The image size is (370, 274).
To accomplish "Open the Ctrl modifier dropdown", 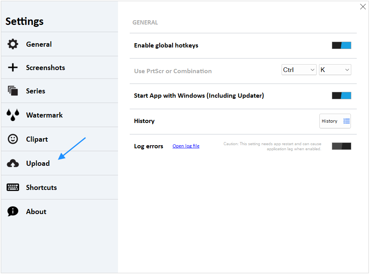I will [x=299, y=70].
